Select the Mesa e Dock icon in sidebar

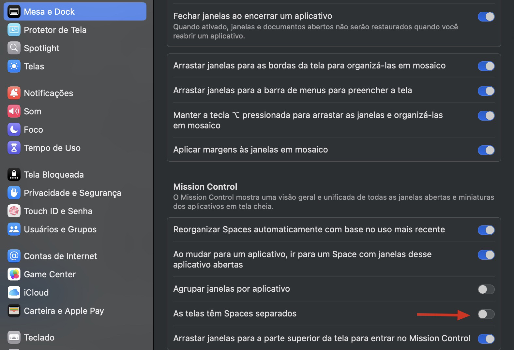(13, 11)
